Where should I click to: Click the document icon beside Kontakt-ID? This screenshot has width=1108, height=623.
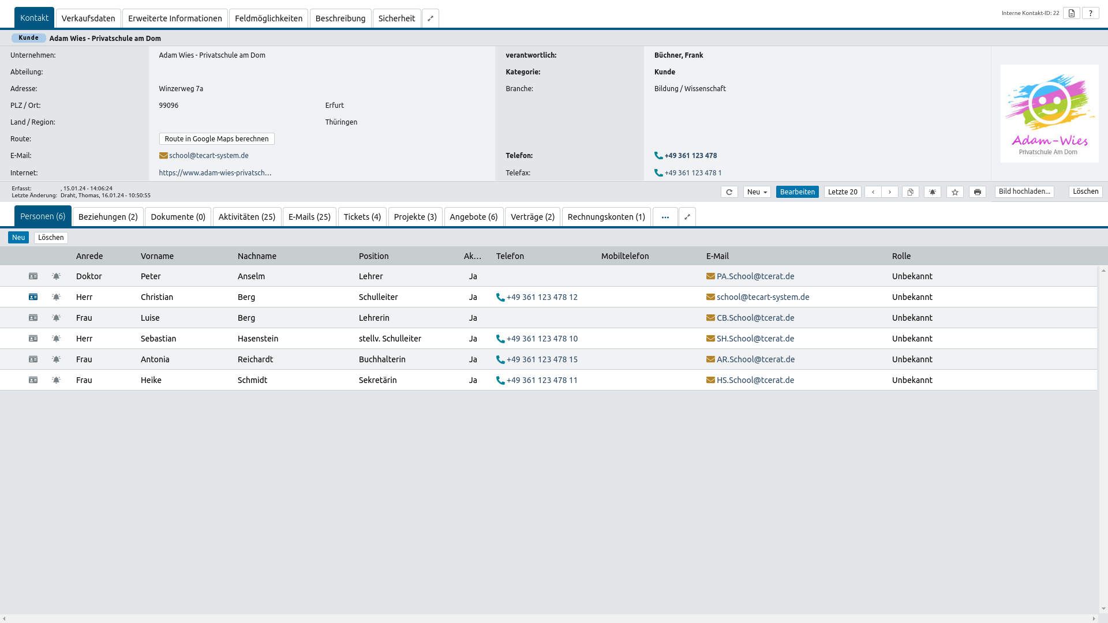click(x=1071, y=13)
